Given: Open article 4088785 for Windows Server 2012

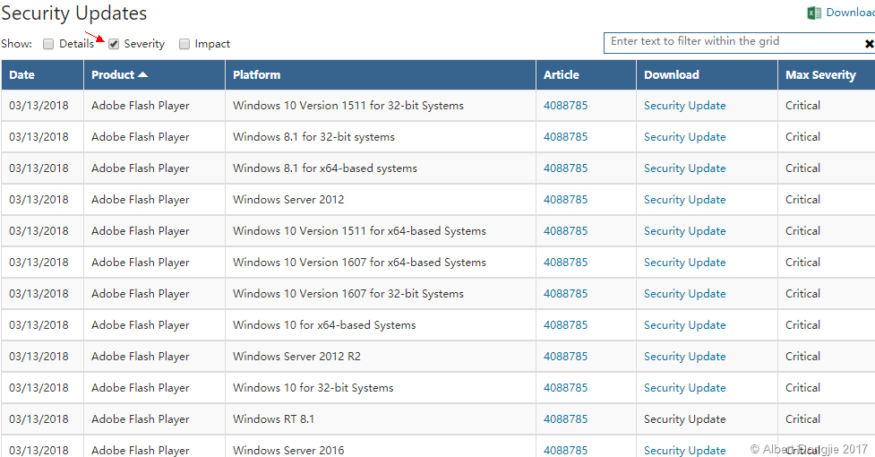Looking at the screenshot, I should (x=565, y=200).
